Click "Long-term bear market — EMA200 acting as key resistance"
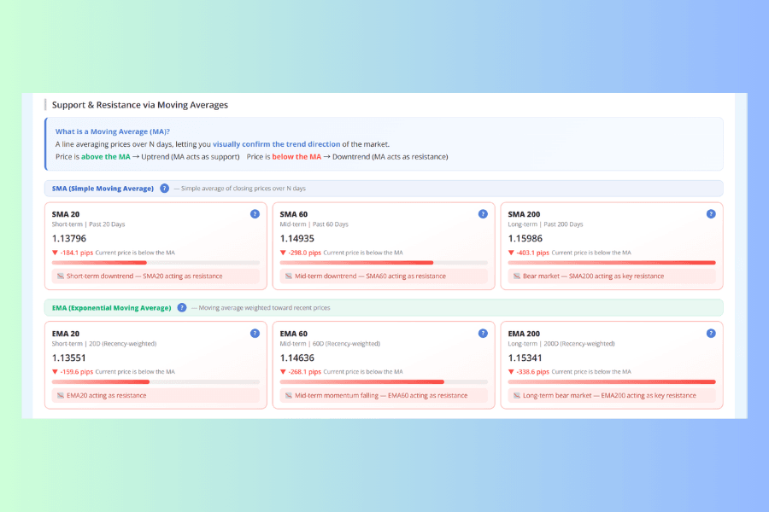The width and height of the screenshot is (769, 512). pyautogui.click(x=609, y=396)
